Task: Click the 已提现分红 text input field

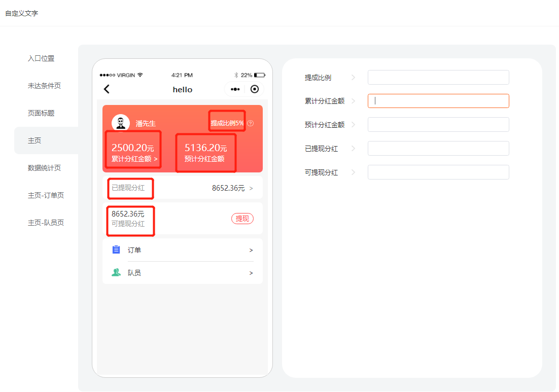Action: [438, 148]
